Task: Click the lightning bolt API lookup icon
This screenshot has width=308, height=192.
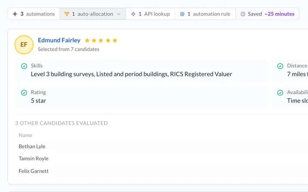Action: tap(133, 14)
